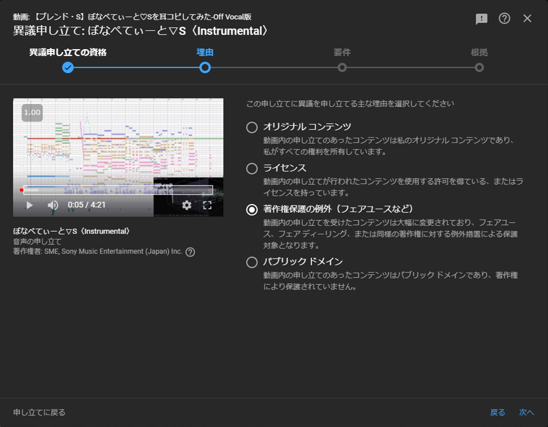The image size is (548, 427).
Task: Click claim title ぱなぺてぃーと▽S under video
Action: tap(71, 231)
